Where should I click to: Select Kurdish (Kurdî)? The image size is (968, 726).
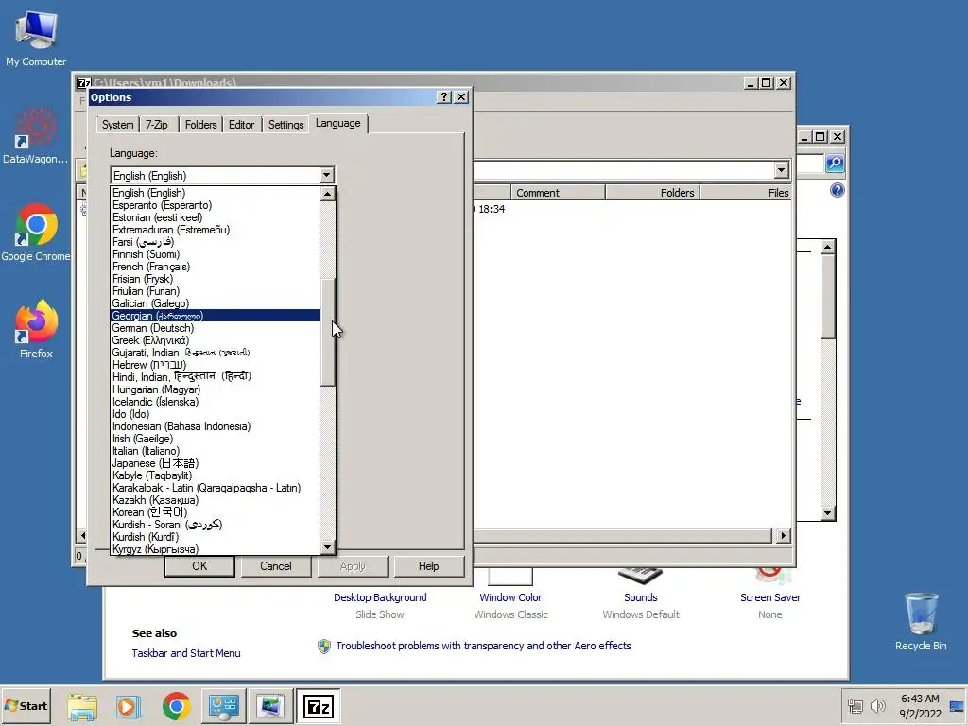[x=216, y=537]
